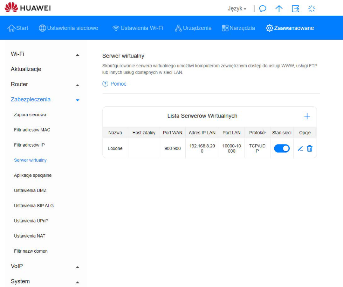
Task: Toggle the Loxone server network state switch
Action: [x=282, y=148]
